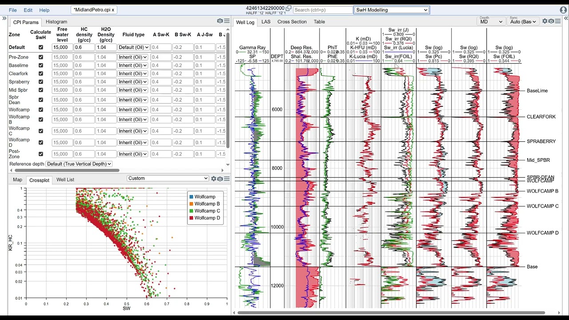Uncheck Calculate SwH for Pre-Zone
This screenshot has width=569, height=320.
click(41, 57)
